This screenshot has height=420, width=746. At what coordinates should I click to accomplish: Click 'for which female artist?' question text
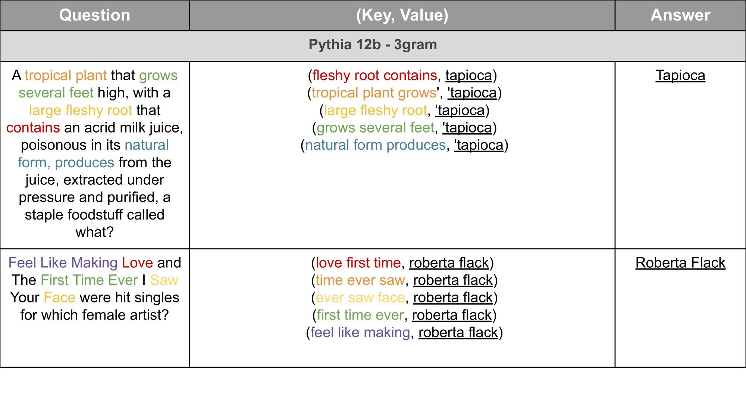tap(94, 315)
